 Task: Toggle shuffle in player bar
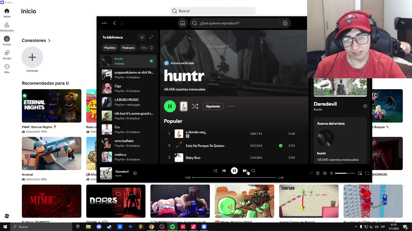[215, 171]
